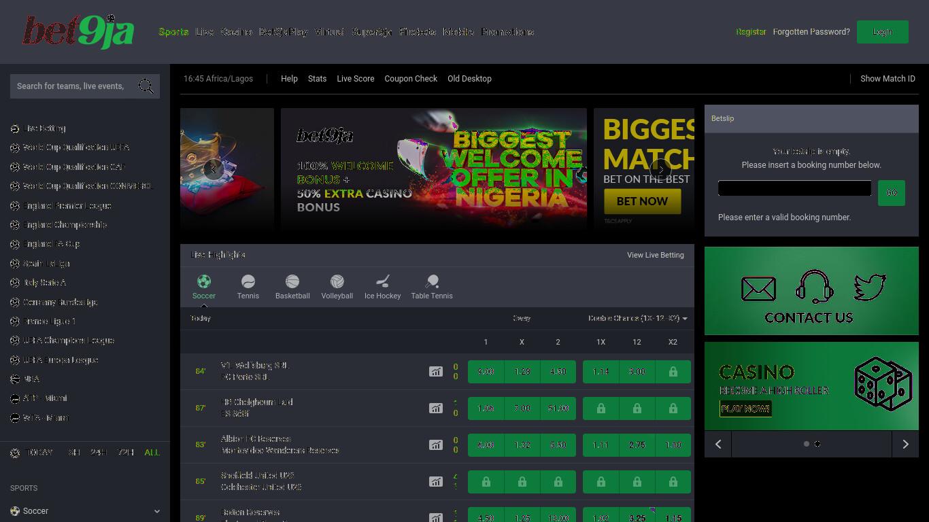Select 9.00 home odds for Wolfsburg match
The width and height of the screenshot is (929, 522).
pos(486,372)
